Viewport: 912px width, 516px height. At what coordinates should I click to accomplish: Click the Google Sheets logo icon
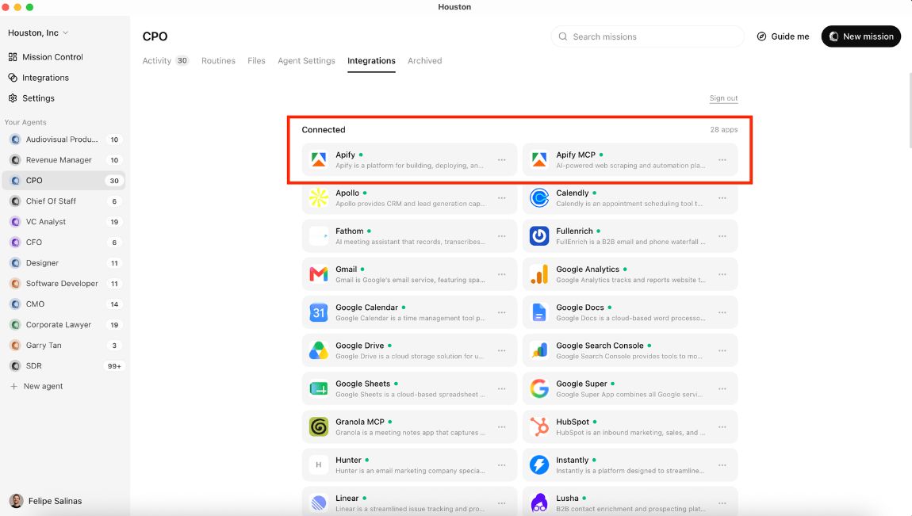[319, 388]
